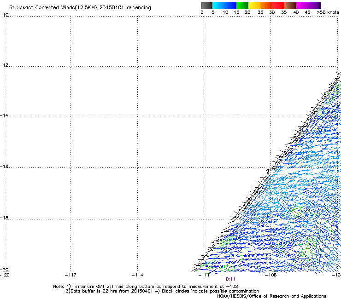
Task: Click the legend label '15'
Action: click(236, 12)
